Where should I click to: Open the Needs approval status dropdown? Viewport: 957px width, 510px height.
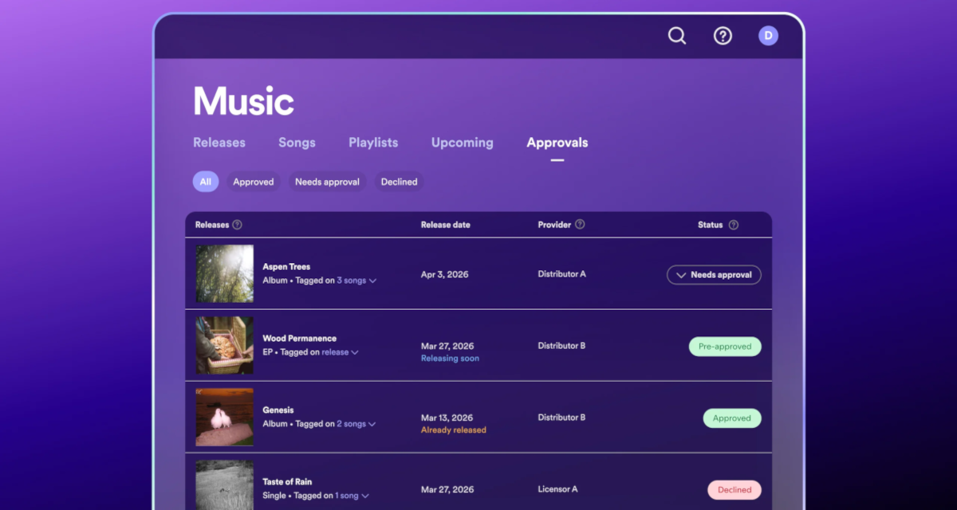(x=714, y=275)
